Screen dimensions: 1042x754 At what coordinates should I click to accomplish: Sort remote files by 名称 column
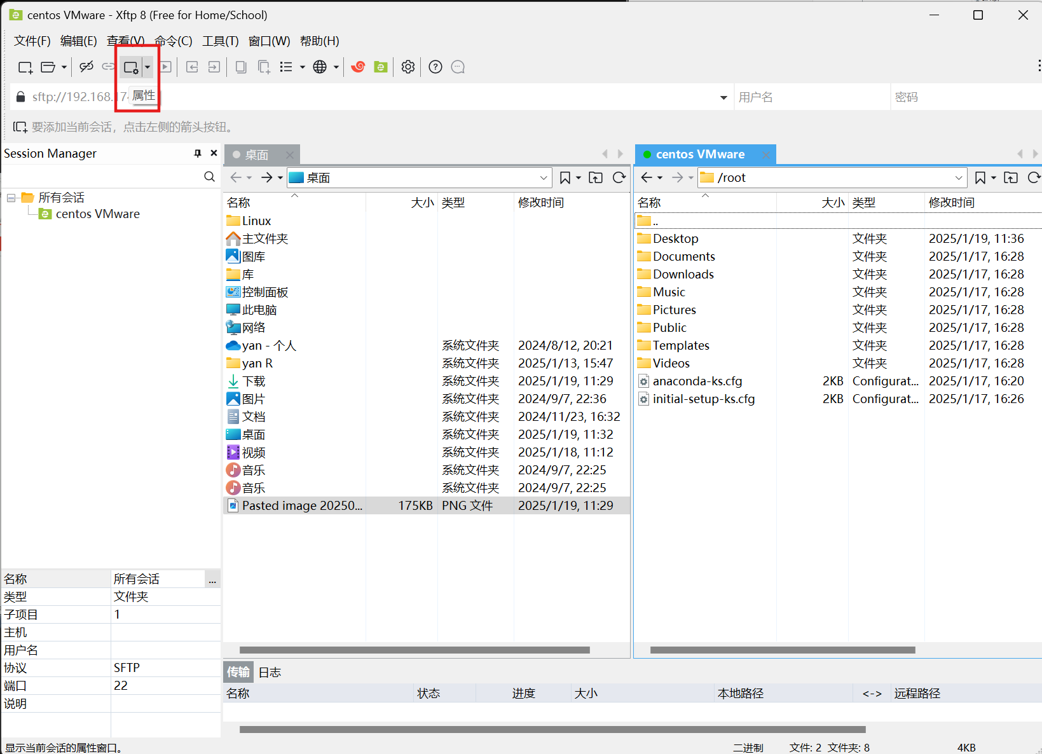[x=705, y=202]
